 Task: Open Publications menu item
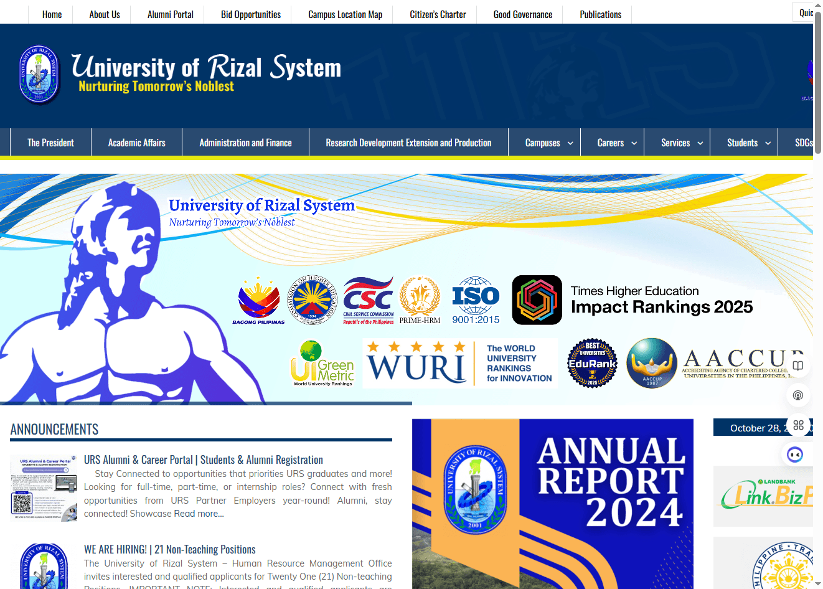coord(601,14)
